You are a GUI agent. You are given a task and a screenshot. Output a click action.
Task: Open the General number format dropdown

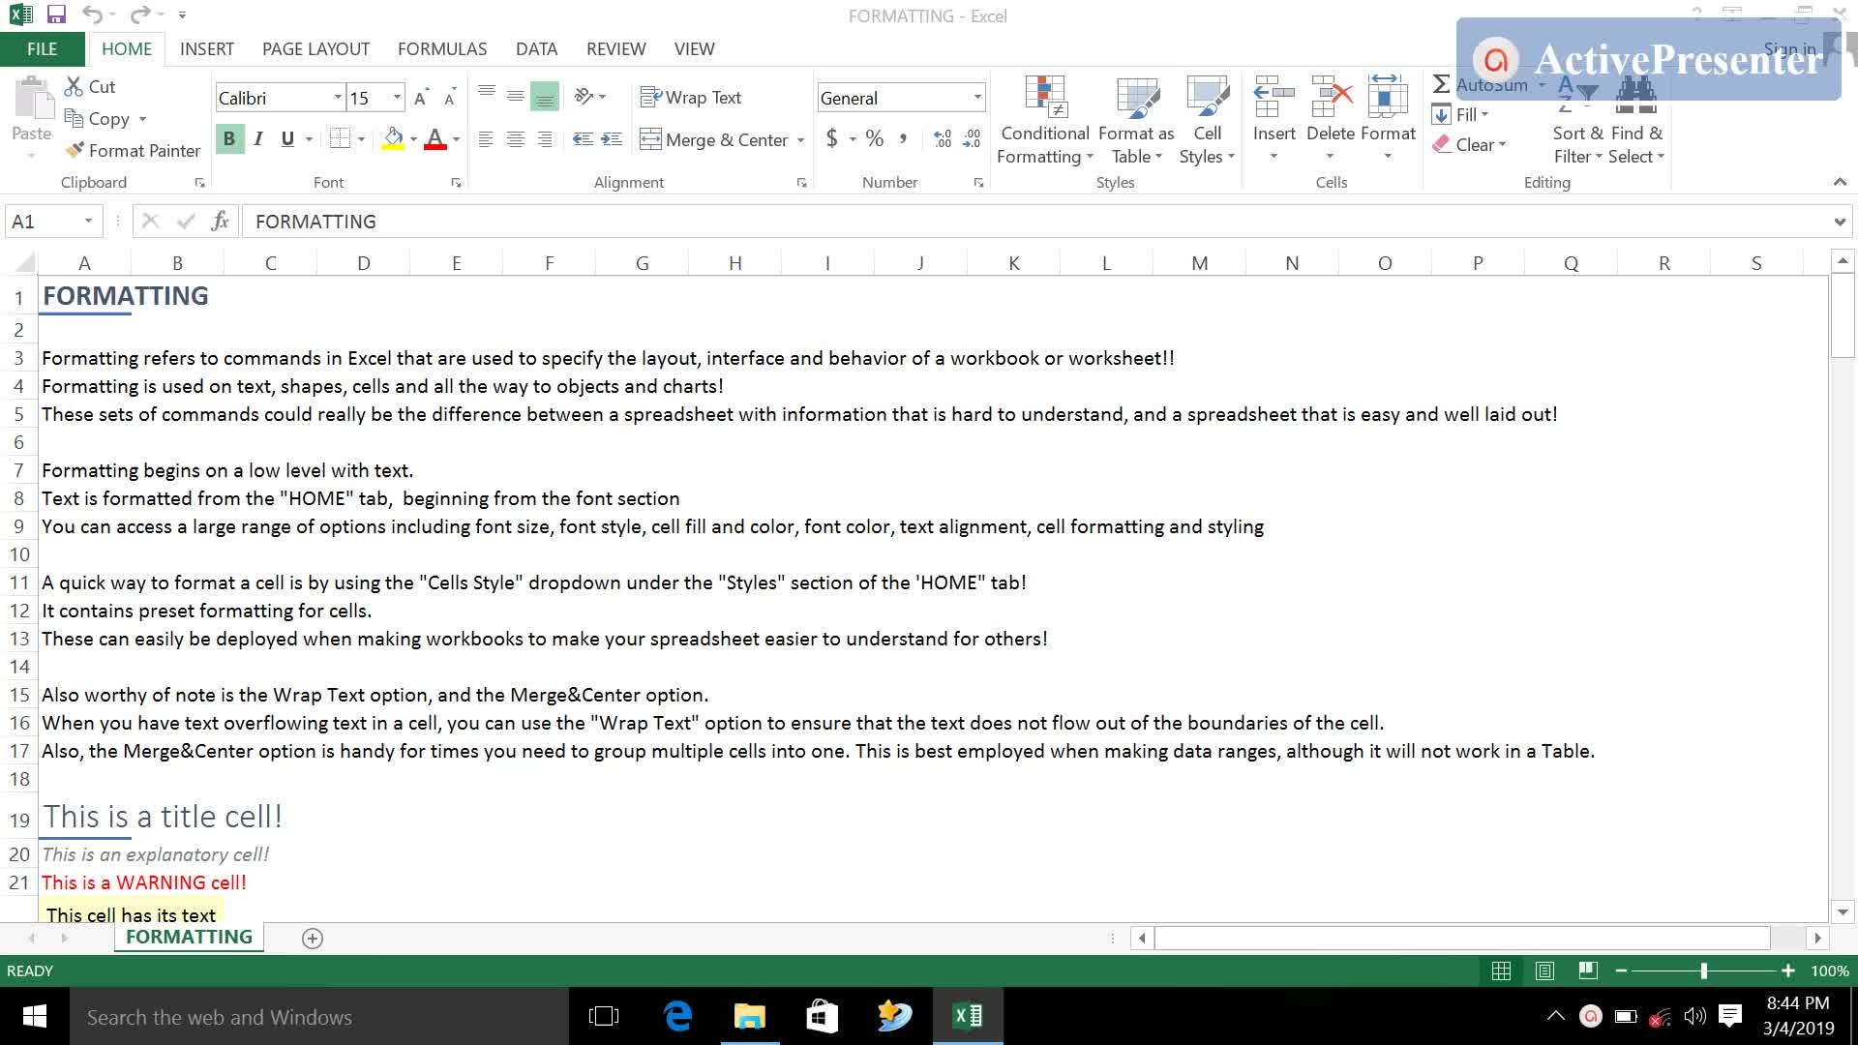click(x=977, y=98)
